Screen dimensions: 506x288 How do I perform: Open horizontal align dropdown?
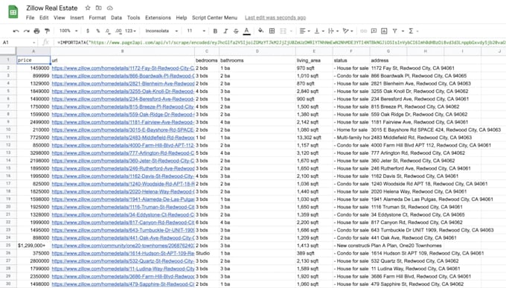[x=304, y=31]
